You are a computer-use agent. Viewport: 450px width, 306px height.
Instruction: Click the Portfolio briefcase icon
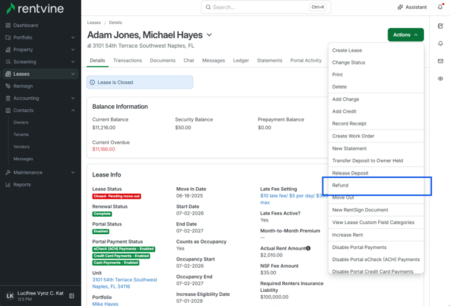8,38
